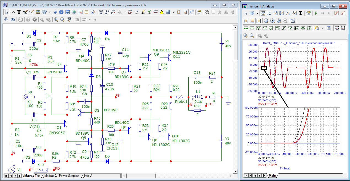Click the blue Info circle icon

click(x=61, y=12)
